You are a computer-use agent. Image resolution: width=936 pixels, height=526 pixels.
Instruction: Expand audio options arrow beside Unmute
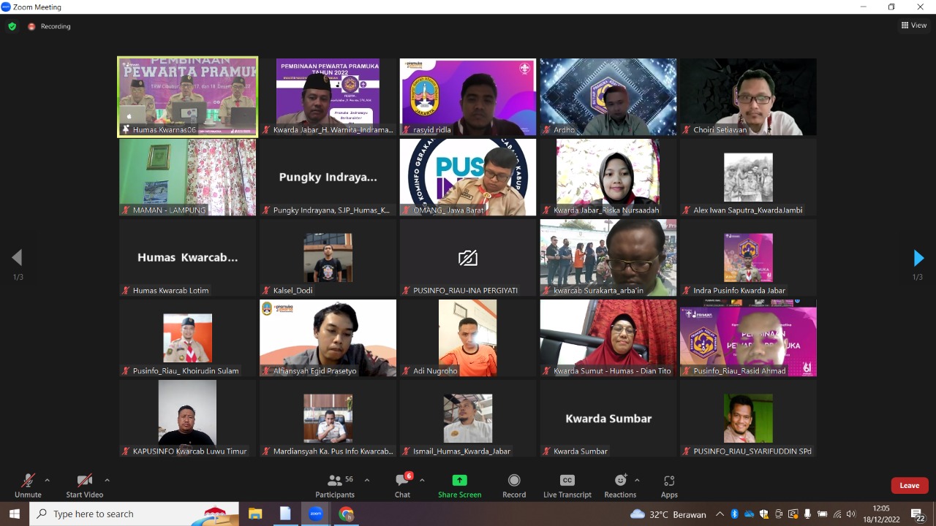48,480
